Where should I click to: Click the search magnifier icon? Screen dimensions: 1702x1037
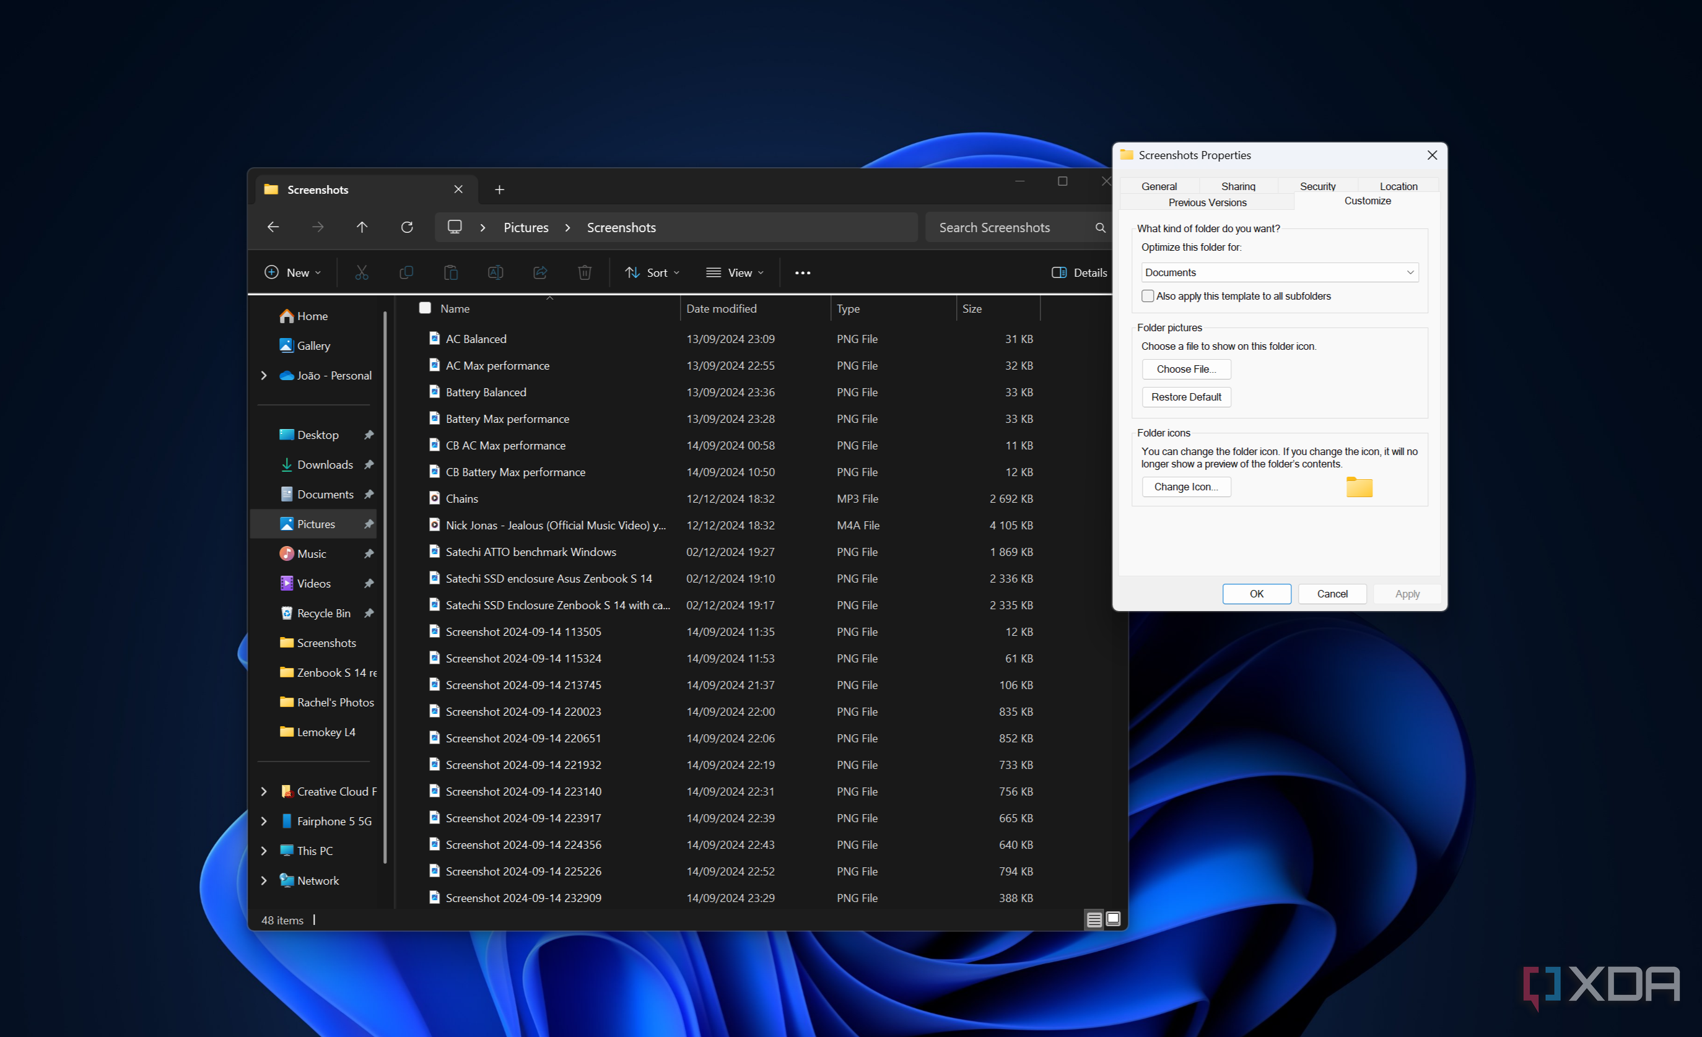pyautogui.click(x=1101, y=228)
